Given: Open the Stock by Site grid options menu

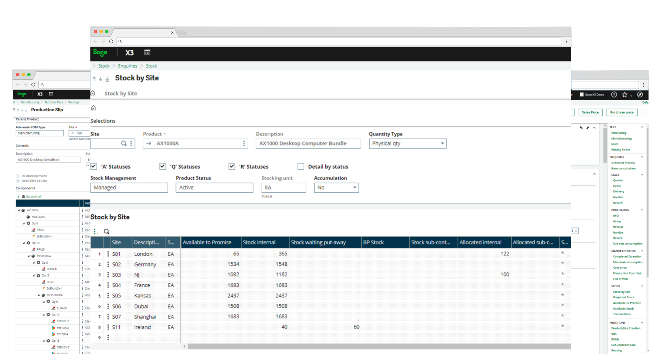Looking at the screenshot, I should point(95,232).
